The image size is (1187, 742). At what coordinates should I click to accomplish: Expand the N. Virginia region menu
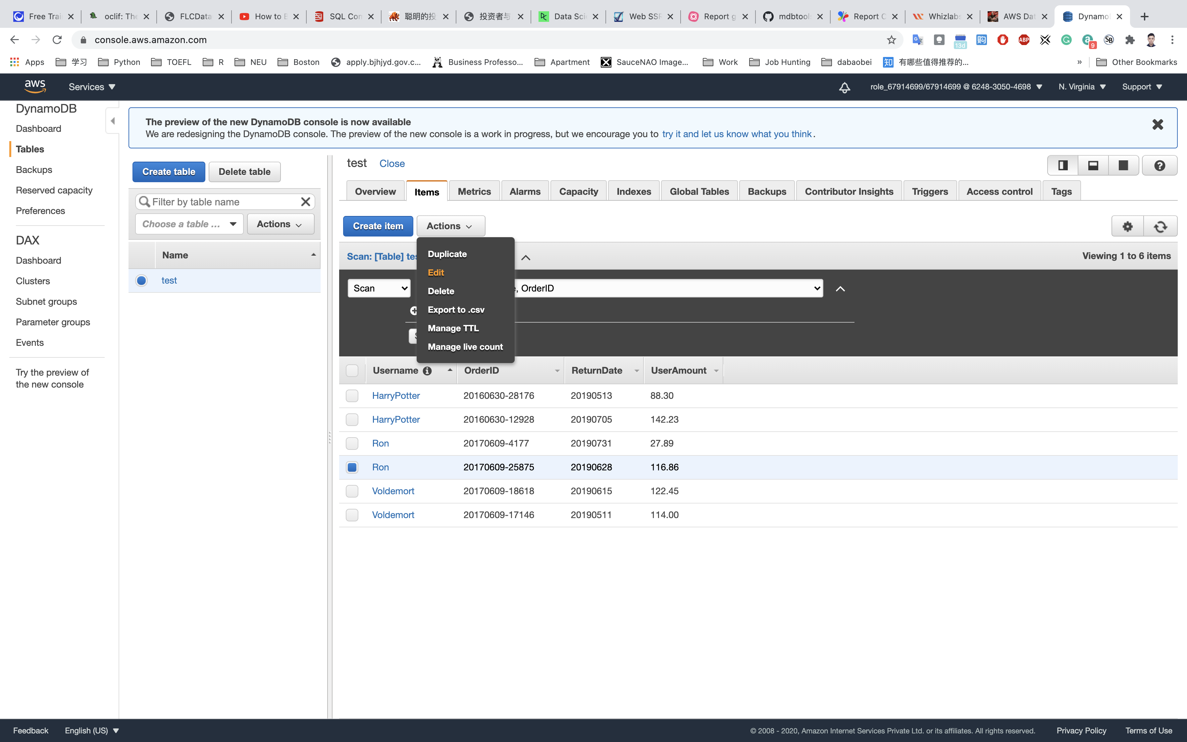[1082, 87]
